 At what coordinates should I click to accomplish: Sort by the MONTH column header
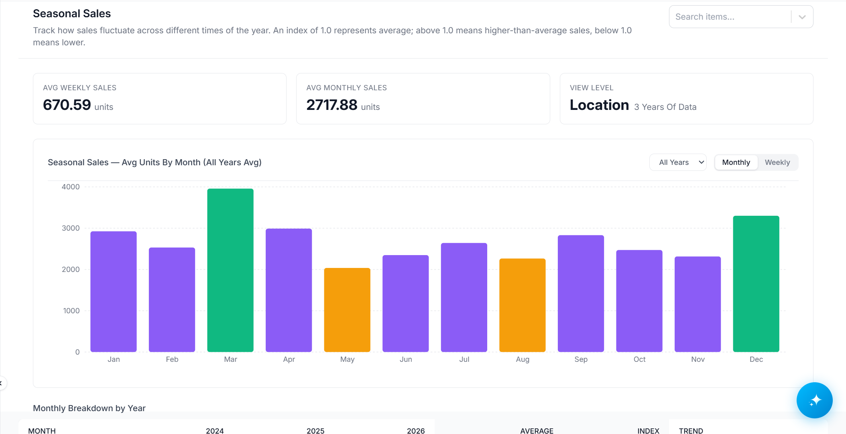[x=42, y=430]
